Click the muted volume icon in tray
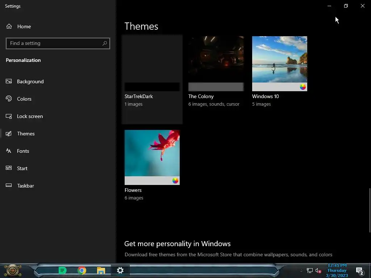The height and width of the screenshot is (278, 371). click(318, 270)
